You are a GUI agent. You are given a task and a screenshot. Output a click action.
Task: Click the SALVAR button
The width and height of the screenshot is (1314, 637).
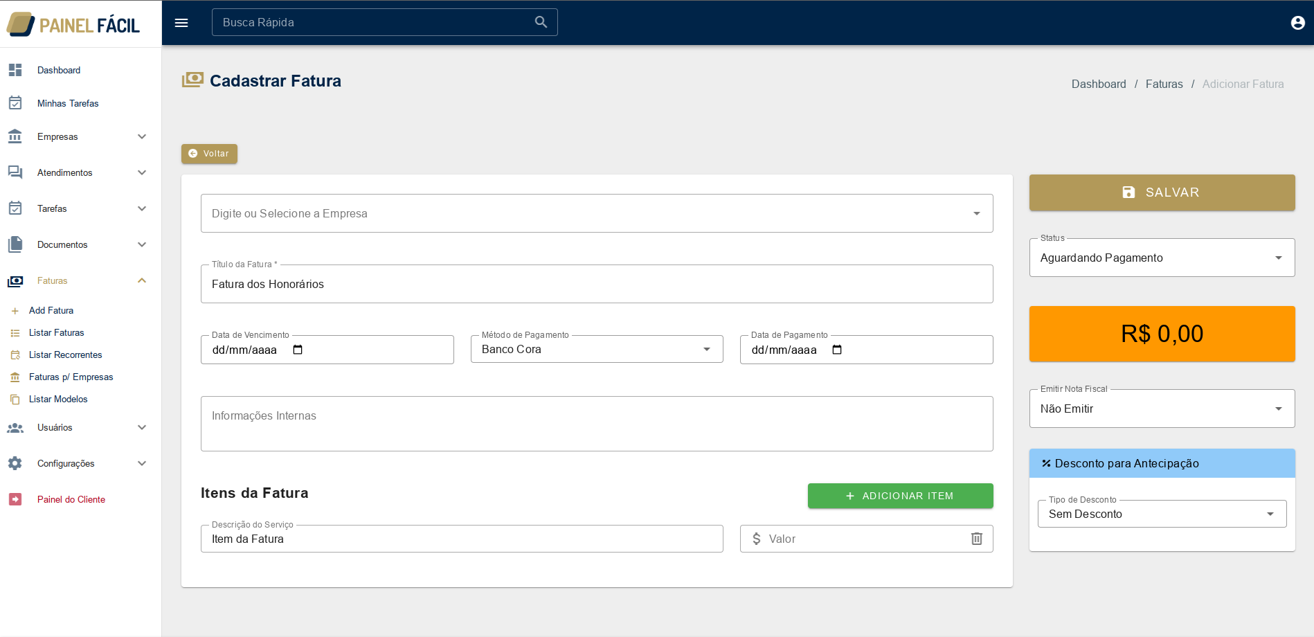(1162, 192)
